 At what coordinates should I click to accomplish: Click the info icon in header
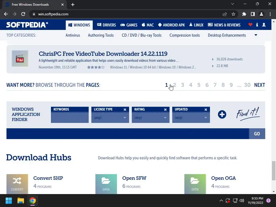(x=257, y=25)
